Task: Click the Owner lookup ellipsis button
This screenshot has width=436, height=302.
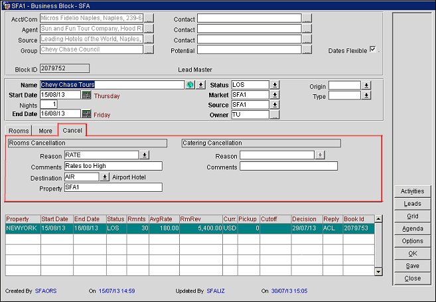Action: click(275, 115)
